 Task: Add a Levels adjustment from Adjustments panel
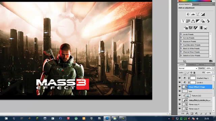[x=193, y=14]
